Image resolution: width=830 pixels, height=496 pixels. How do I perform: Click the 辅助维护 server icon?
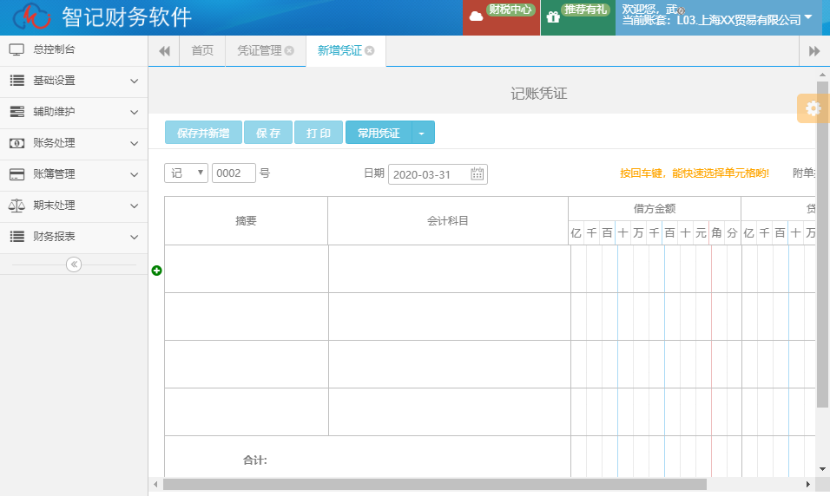(17, 112)
